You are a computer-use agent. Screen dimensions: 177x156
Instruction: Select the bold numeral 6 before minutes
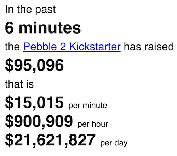click(x=9, y=28)
